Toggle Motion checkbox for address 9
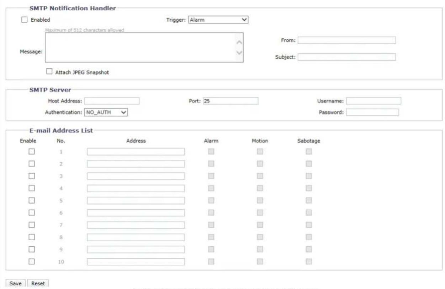This screenshot has height=289, width=445. click(260, 249)
